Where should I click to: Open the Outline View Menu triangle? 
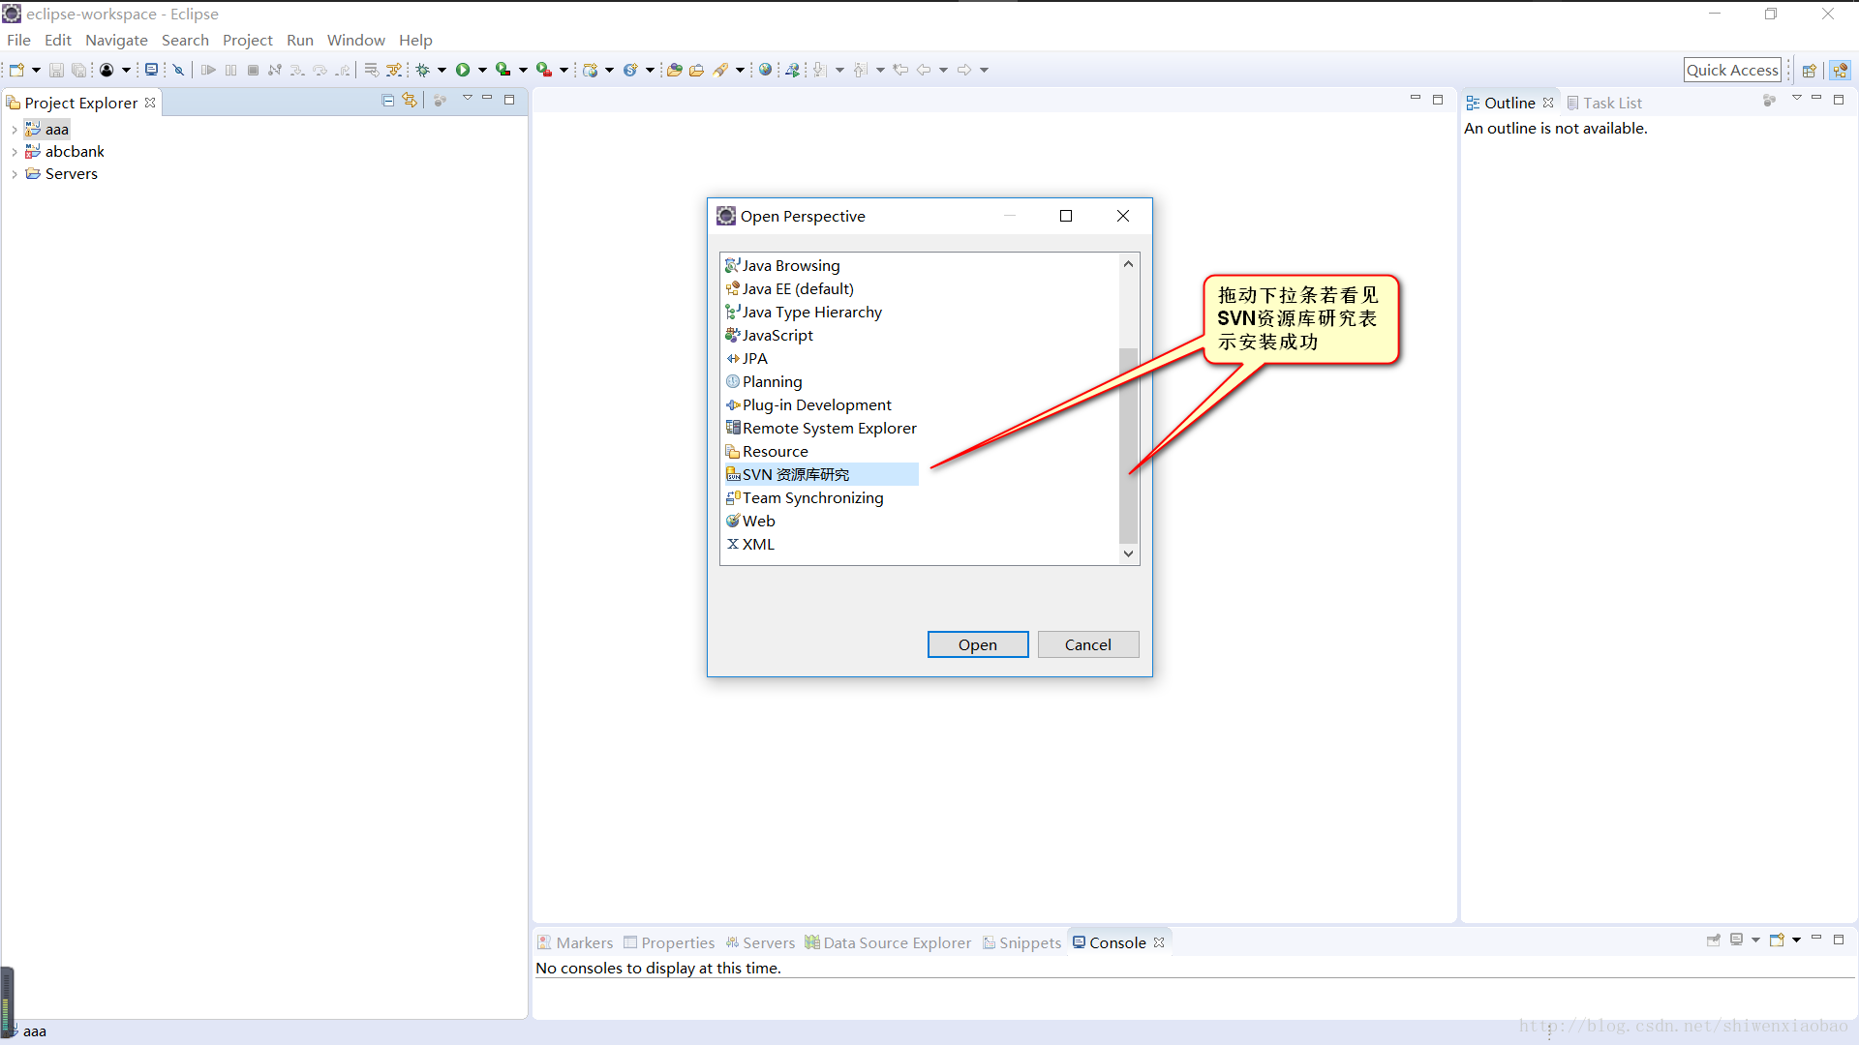tap(1797, 98)
